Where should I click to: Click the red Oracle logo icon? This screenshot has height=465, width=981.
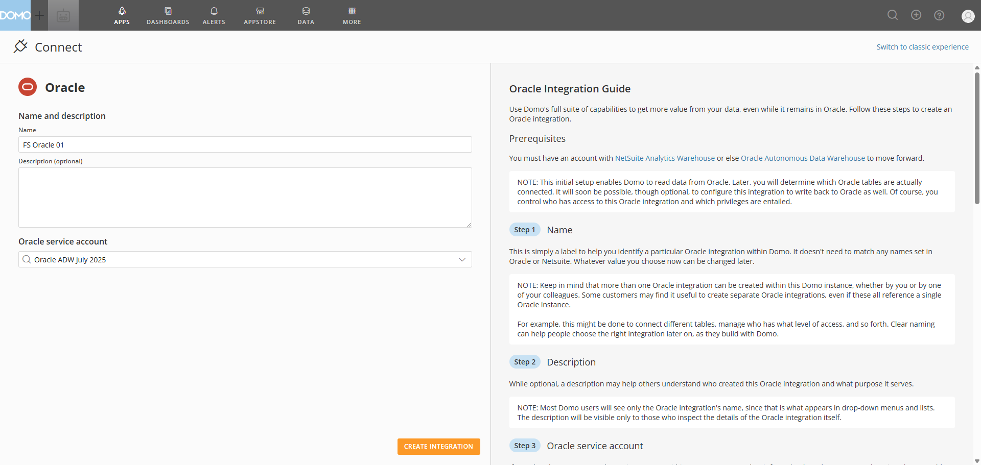pyautogui.click(x=28, y=87)
